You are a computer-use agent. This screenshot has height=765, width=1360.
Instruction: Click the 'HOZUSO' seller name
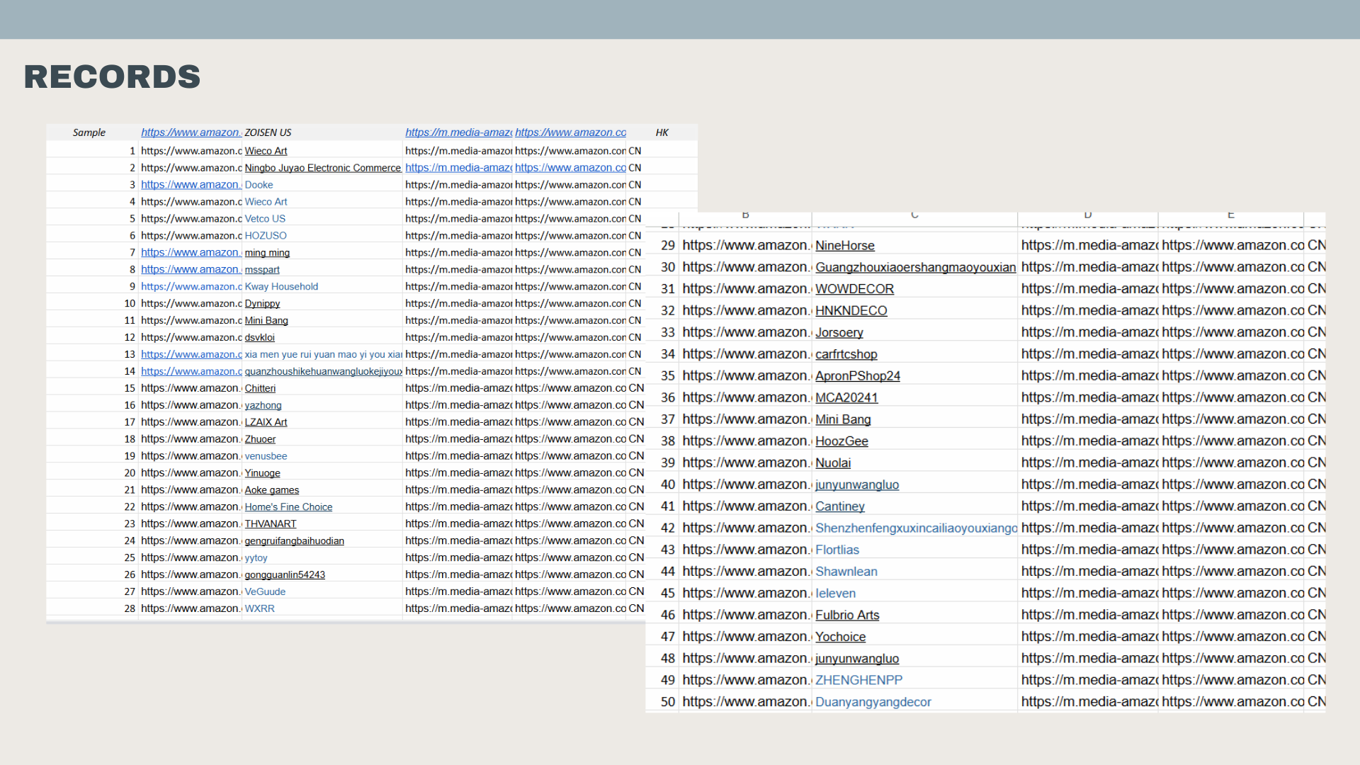point(266,236)
